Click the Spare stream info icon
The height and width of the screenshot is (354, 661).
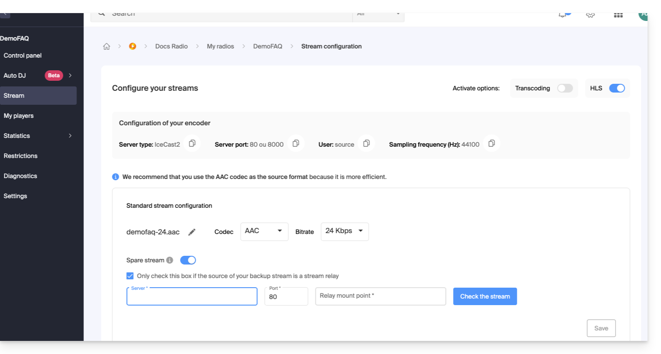coord(170,260)
